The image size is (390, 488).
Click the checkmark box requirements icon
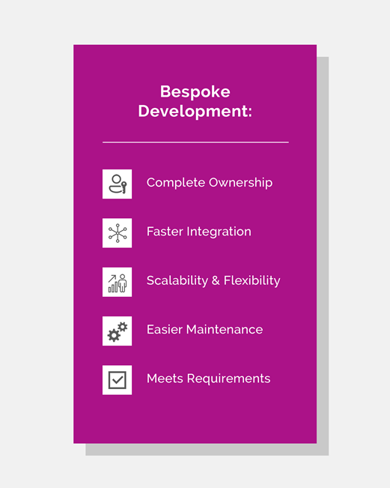(x=118, y=380)
